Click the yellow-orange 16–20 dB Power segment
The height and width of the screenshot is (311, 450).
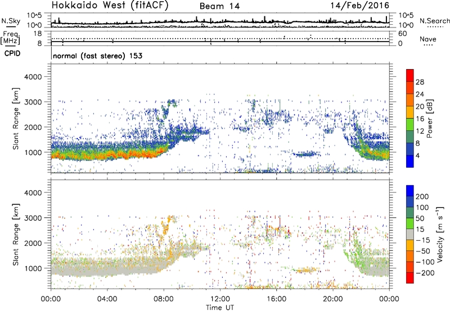410,112
